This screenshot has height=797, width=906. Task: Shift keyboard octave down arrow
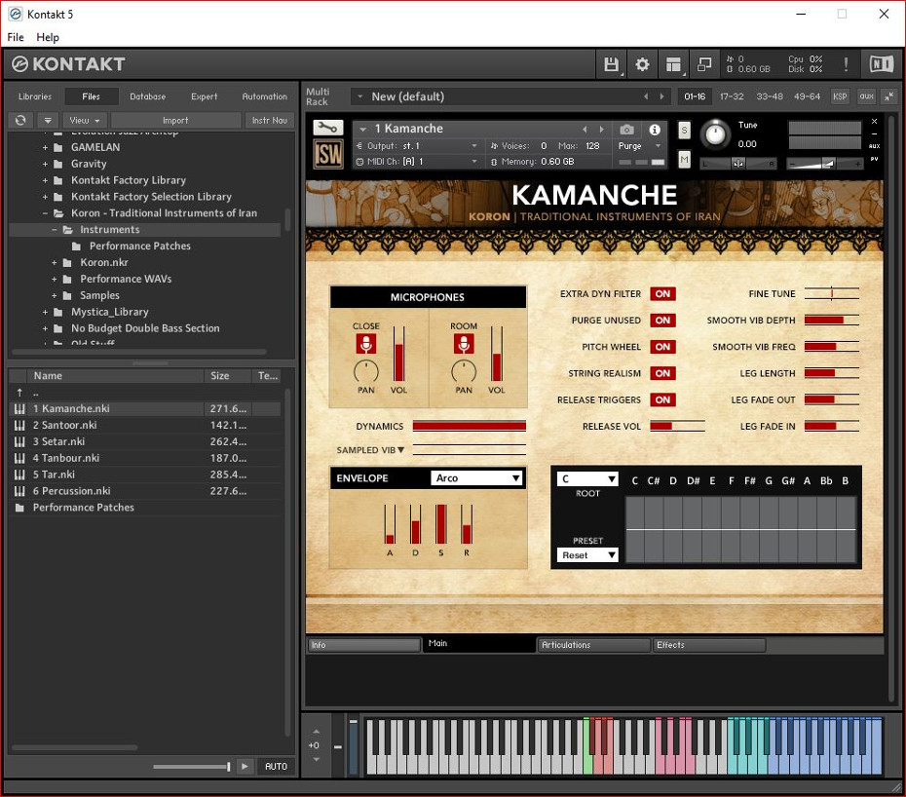click(x=316, y=759)
